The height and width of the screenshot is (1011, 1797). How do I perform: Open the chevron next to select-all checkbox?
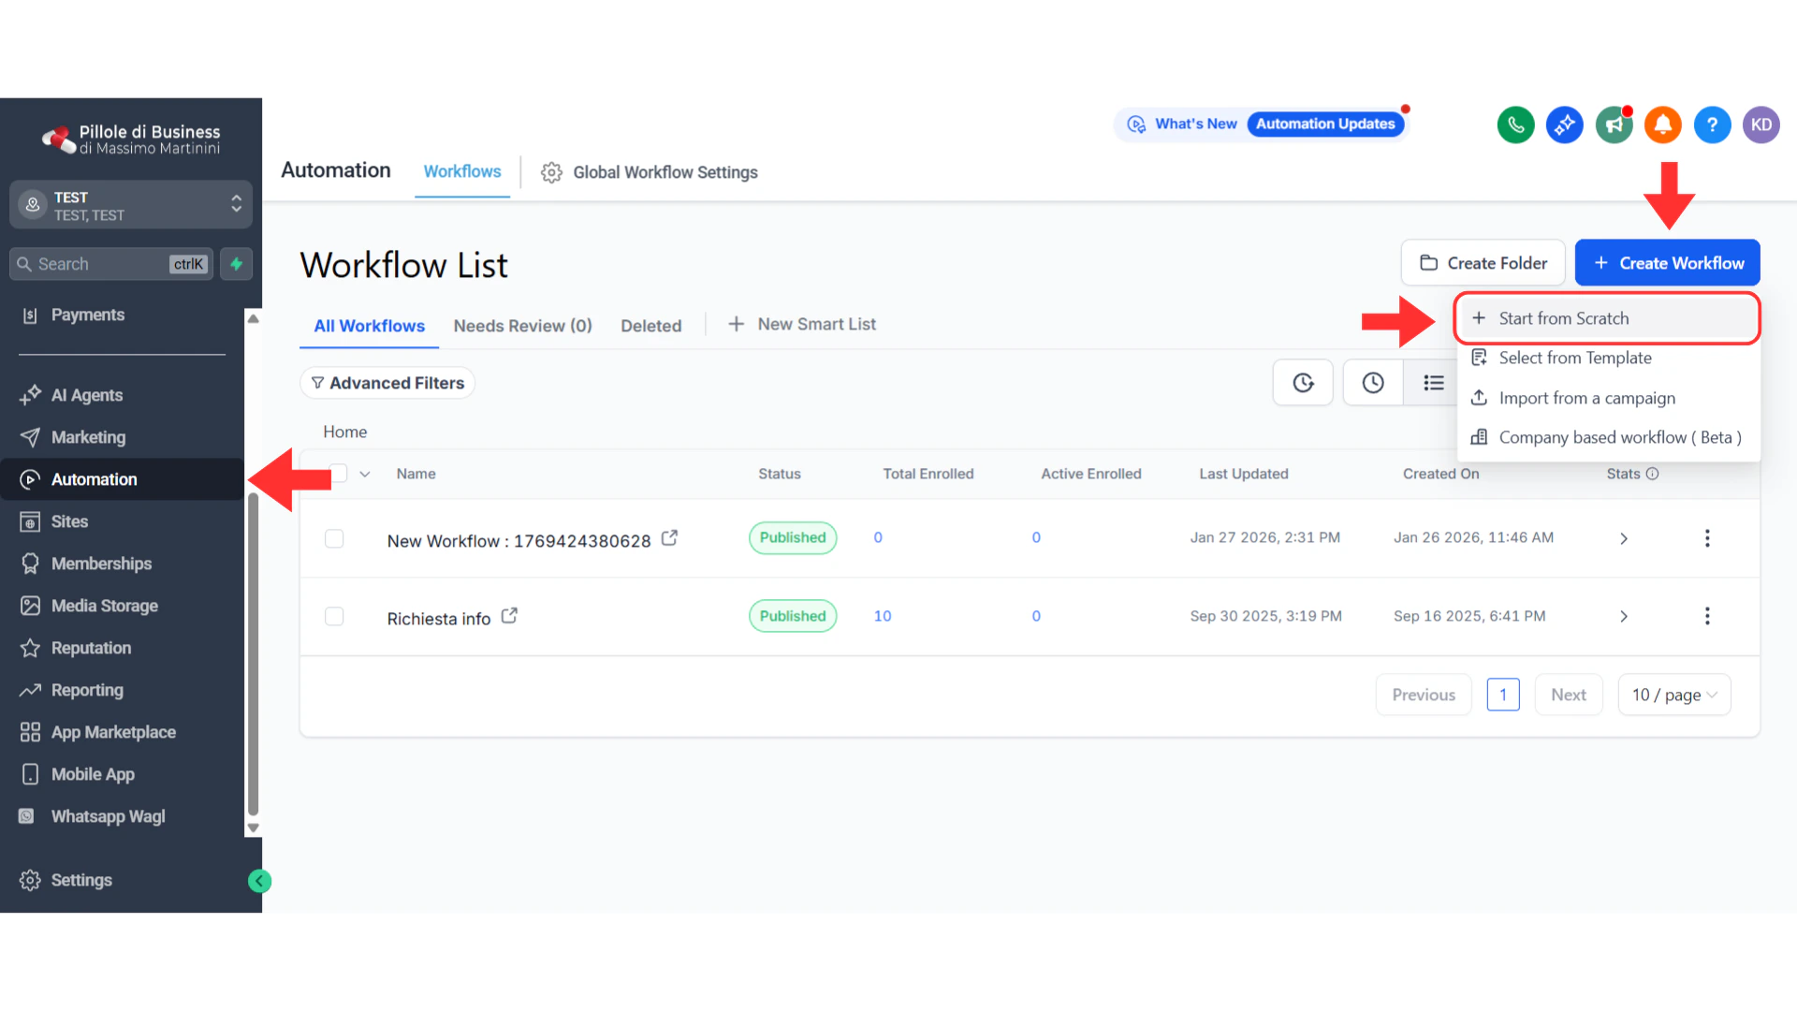click(x=364, y=474)
